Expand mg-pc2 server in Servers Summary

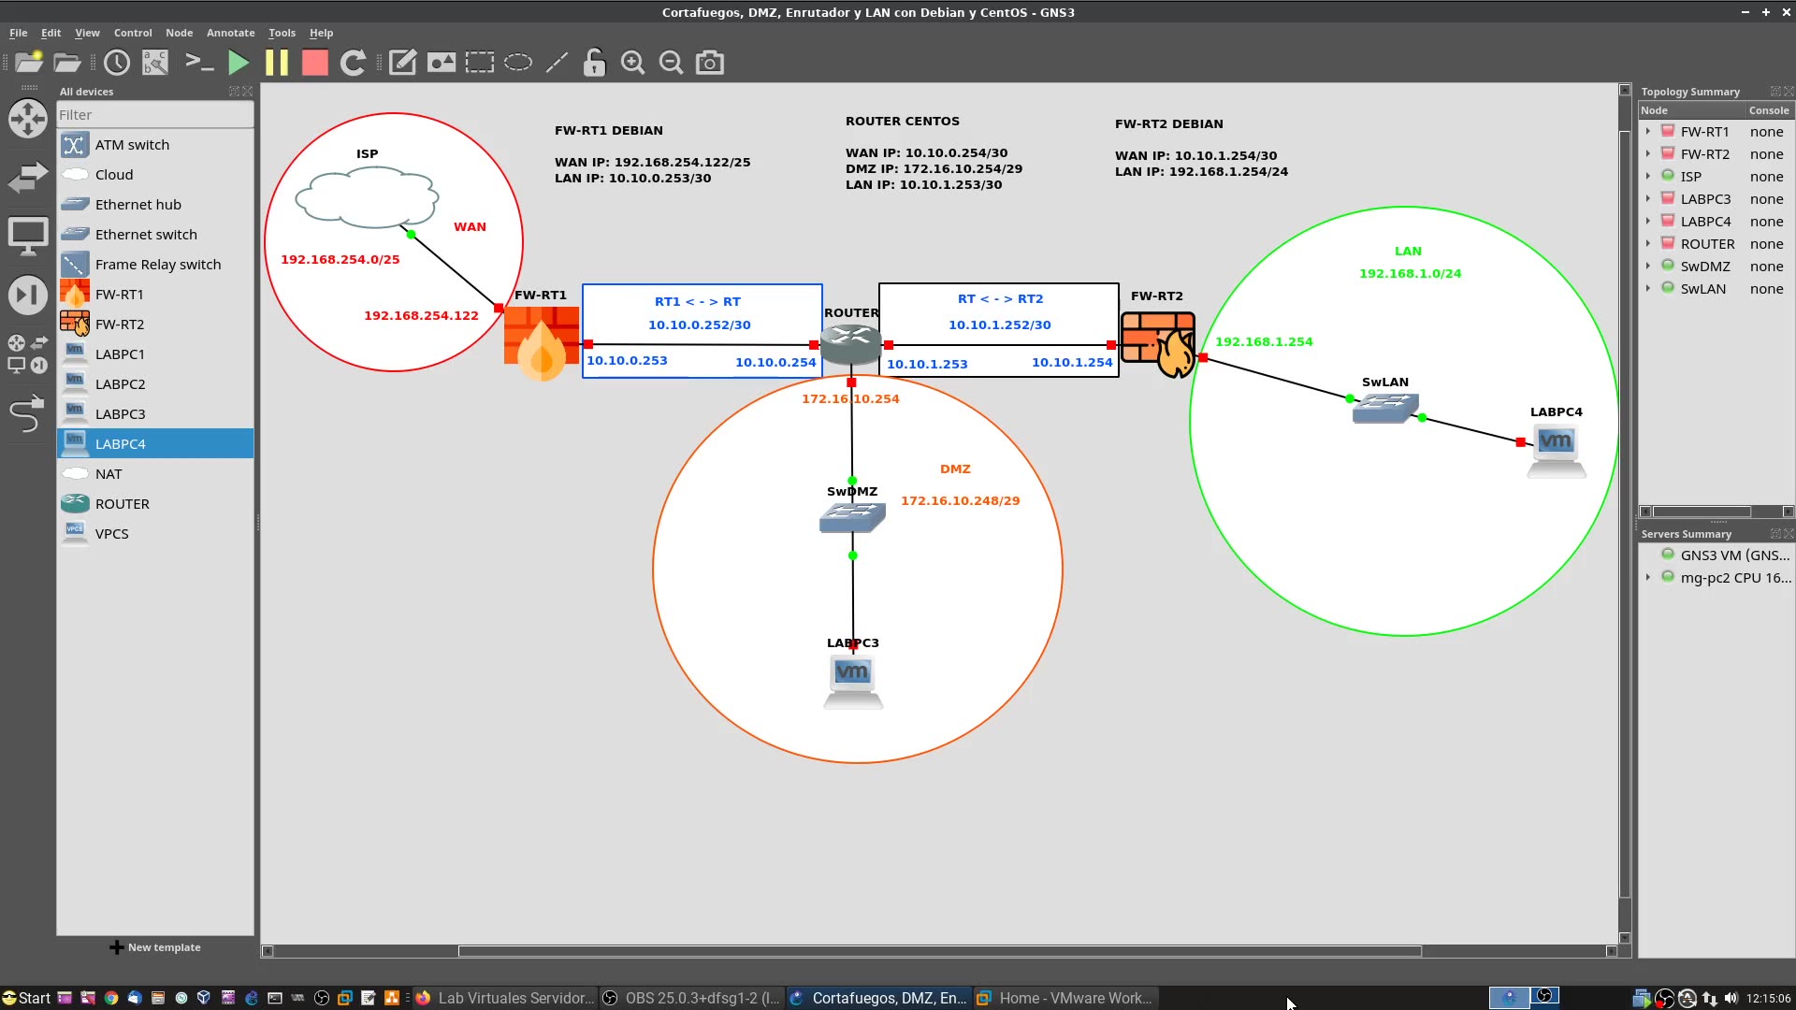pyautogui.click(x=1648, y=578)
